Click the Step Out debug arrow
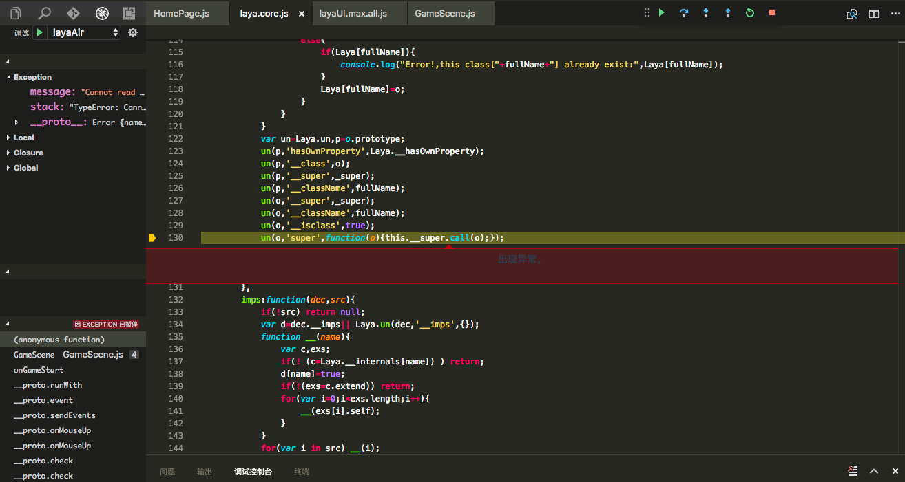The image size is (905, 482). 727,13
